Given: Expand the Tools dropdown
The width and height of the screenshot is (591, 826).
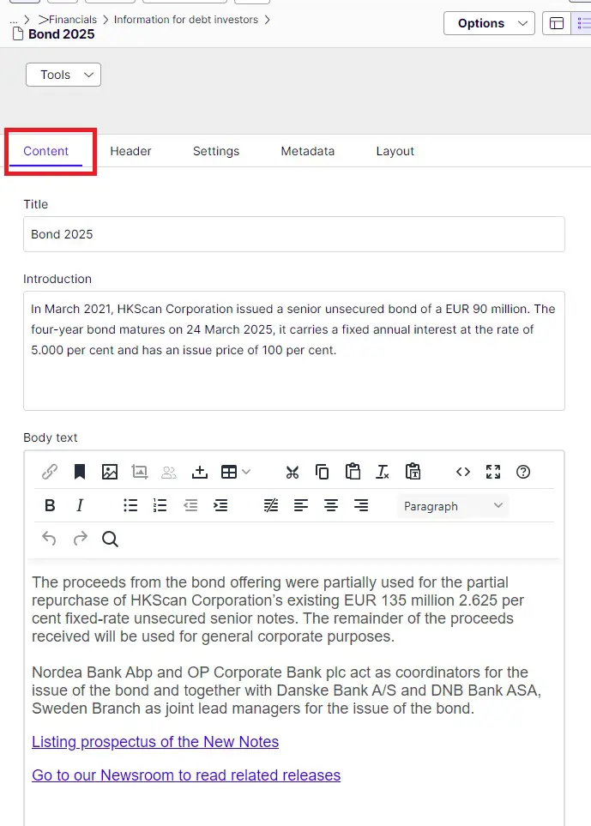Looking at the screenshot, I should click(63, 75).
